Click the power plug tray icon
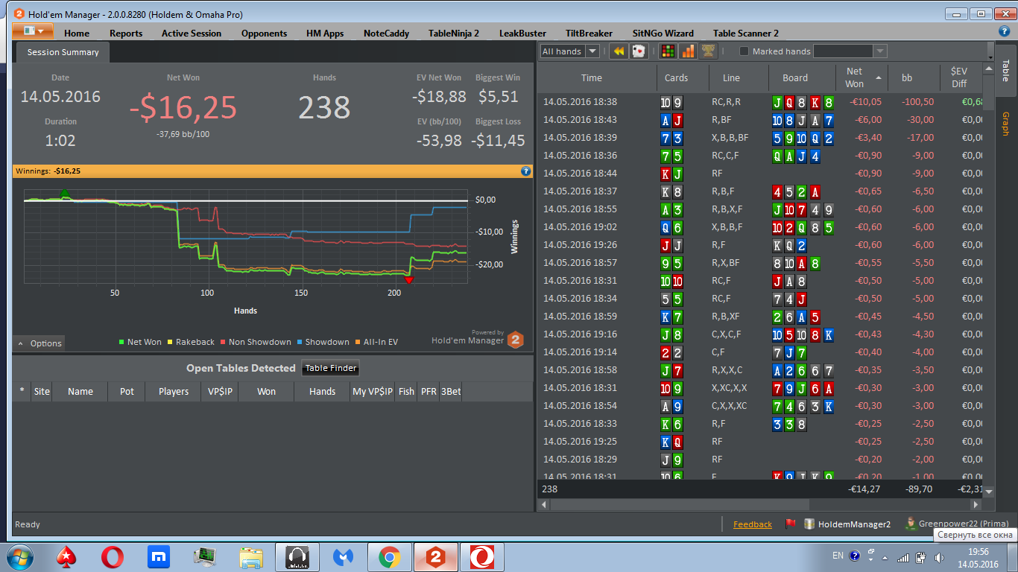This screenshot has height=572, width=1018. click(921, 556)
